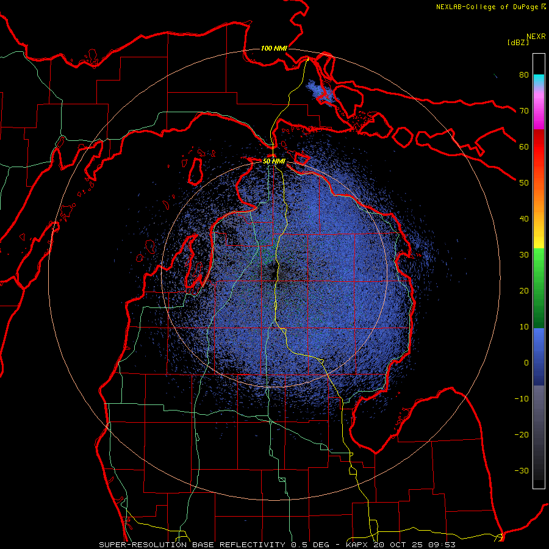Viewport: 549px width, 549px height.
Task: Click the 30 dBZ scale value
Action: 524,254
